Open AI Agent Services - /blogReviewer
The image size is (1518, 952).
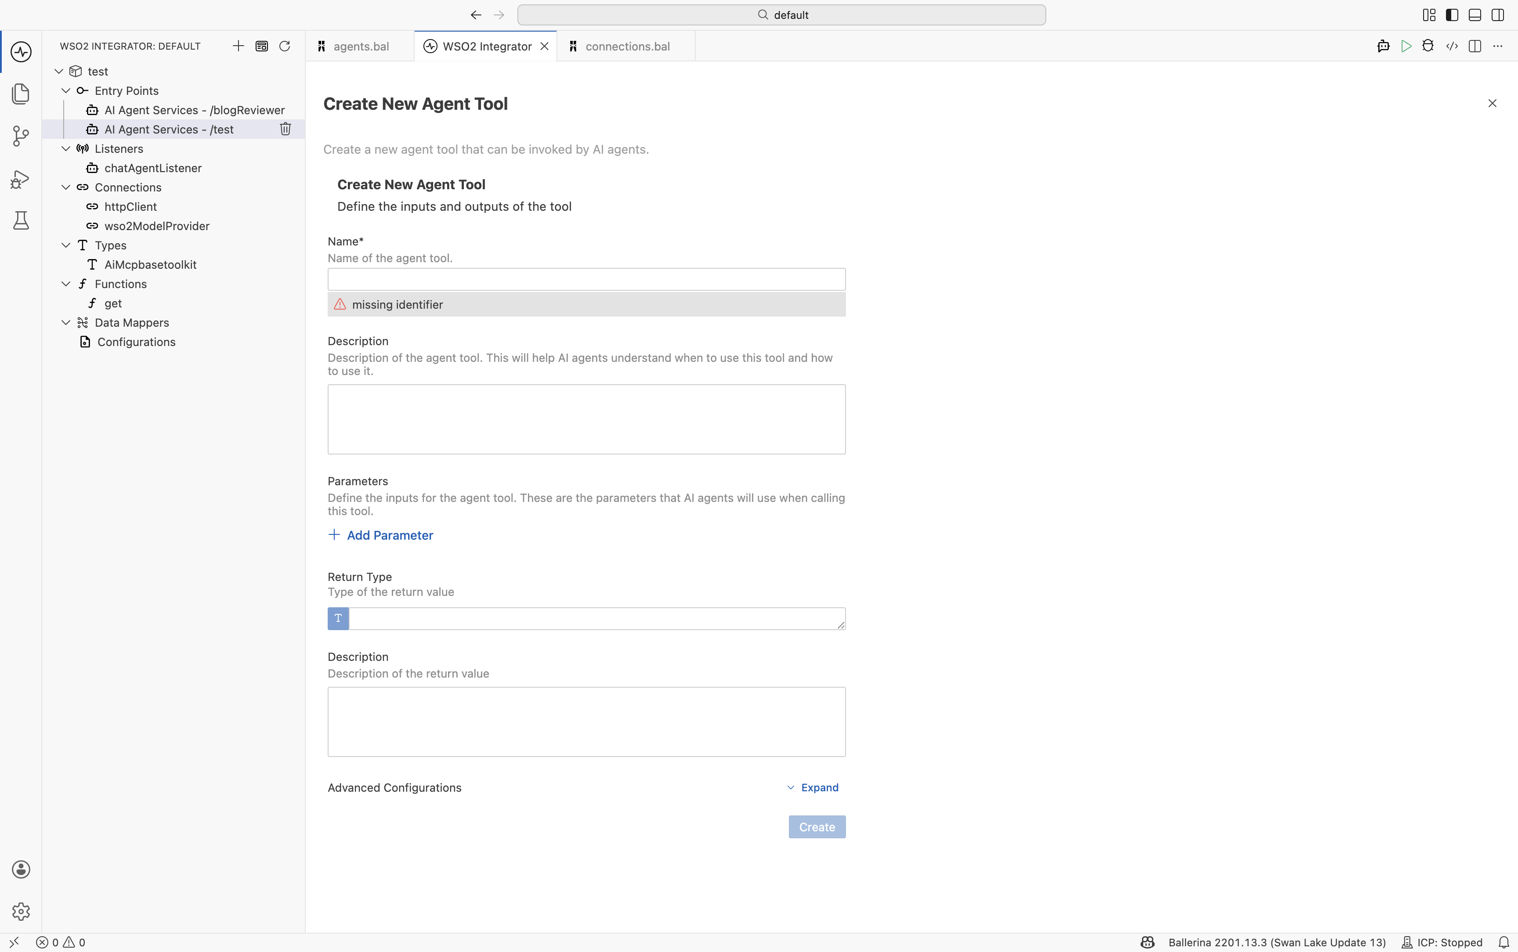click(x=195, y=110)
